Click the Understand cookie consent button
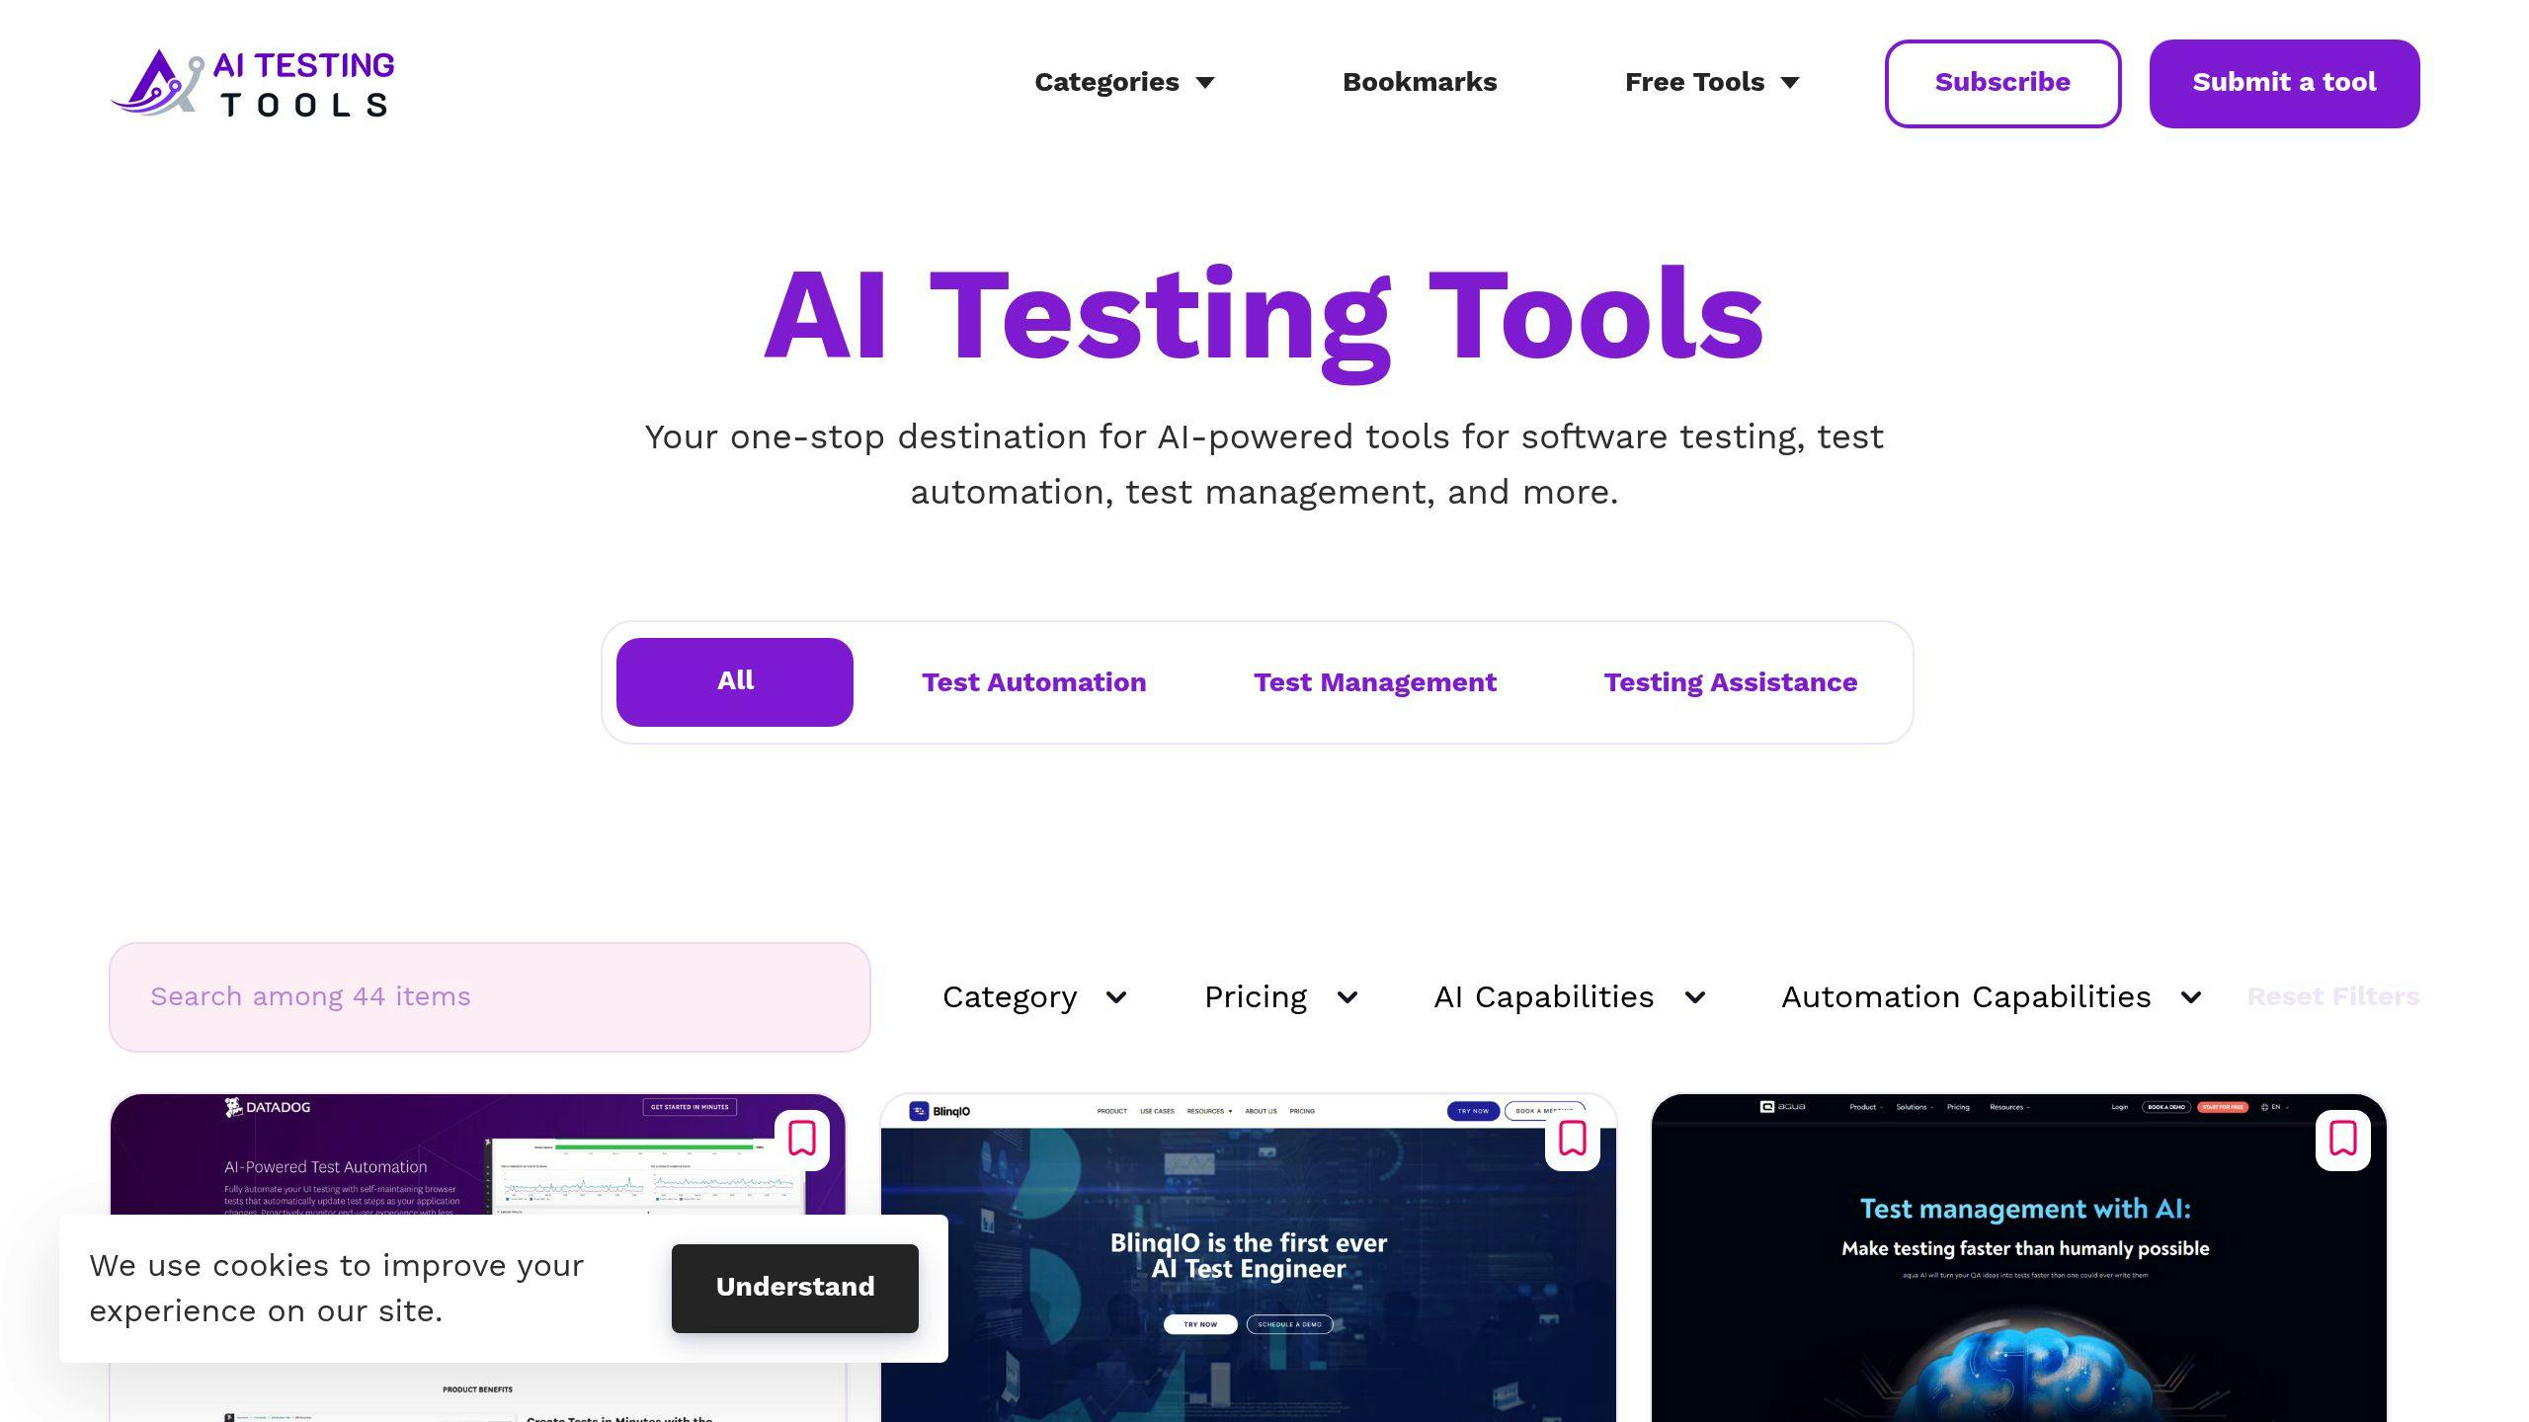This screenshot has height=1422, width=2529. coord(795,1287)
